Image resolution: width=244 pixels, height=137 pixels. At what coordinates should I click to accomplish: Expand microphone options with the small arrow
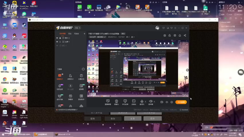coord(145,102)
